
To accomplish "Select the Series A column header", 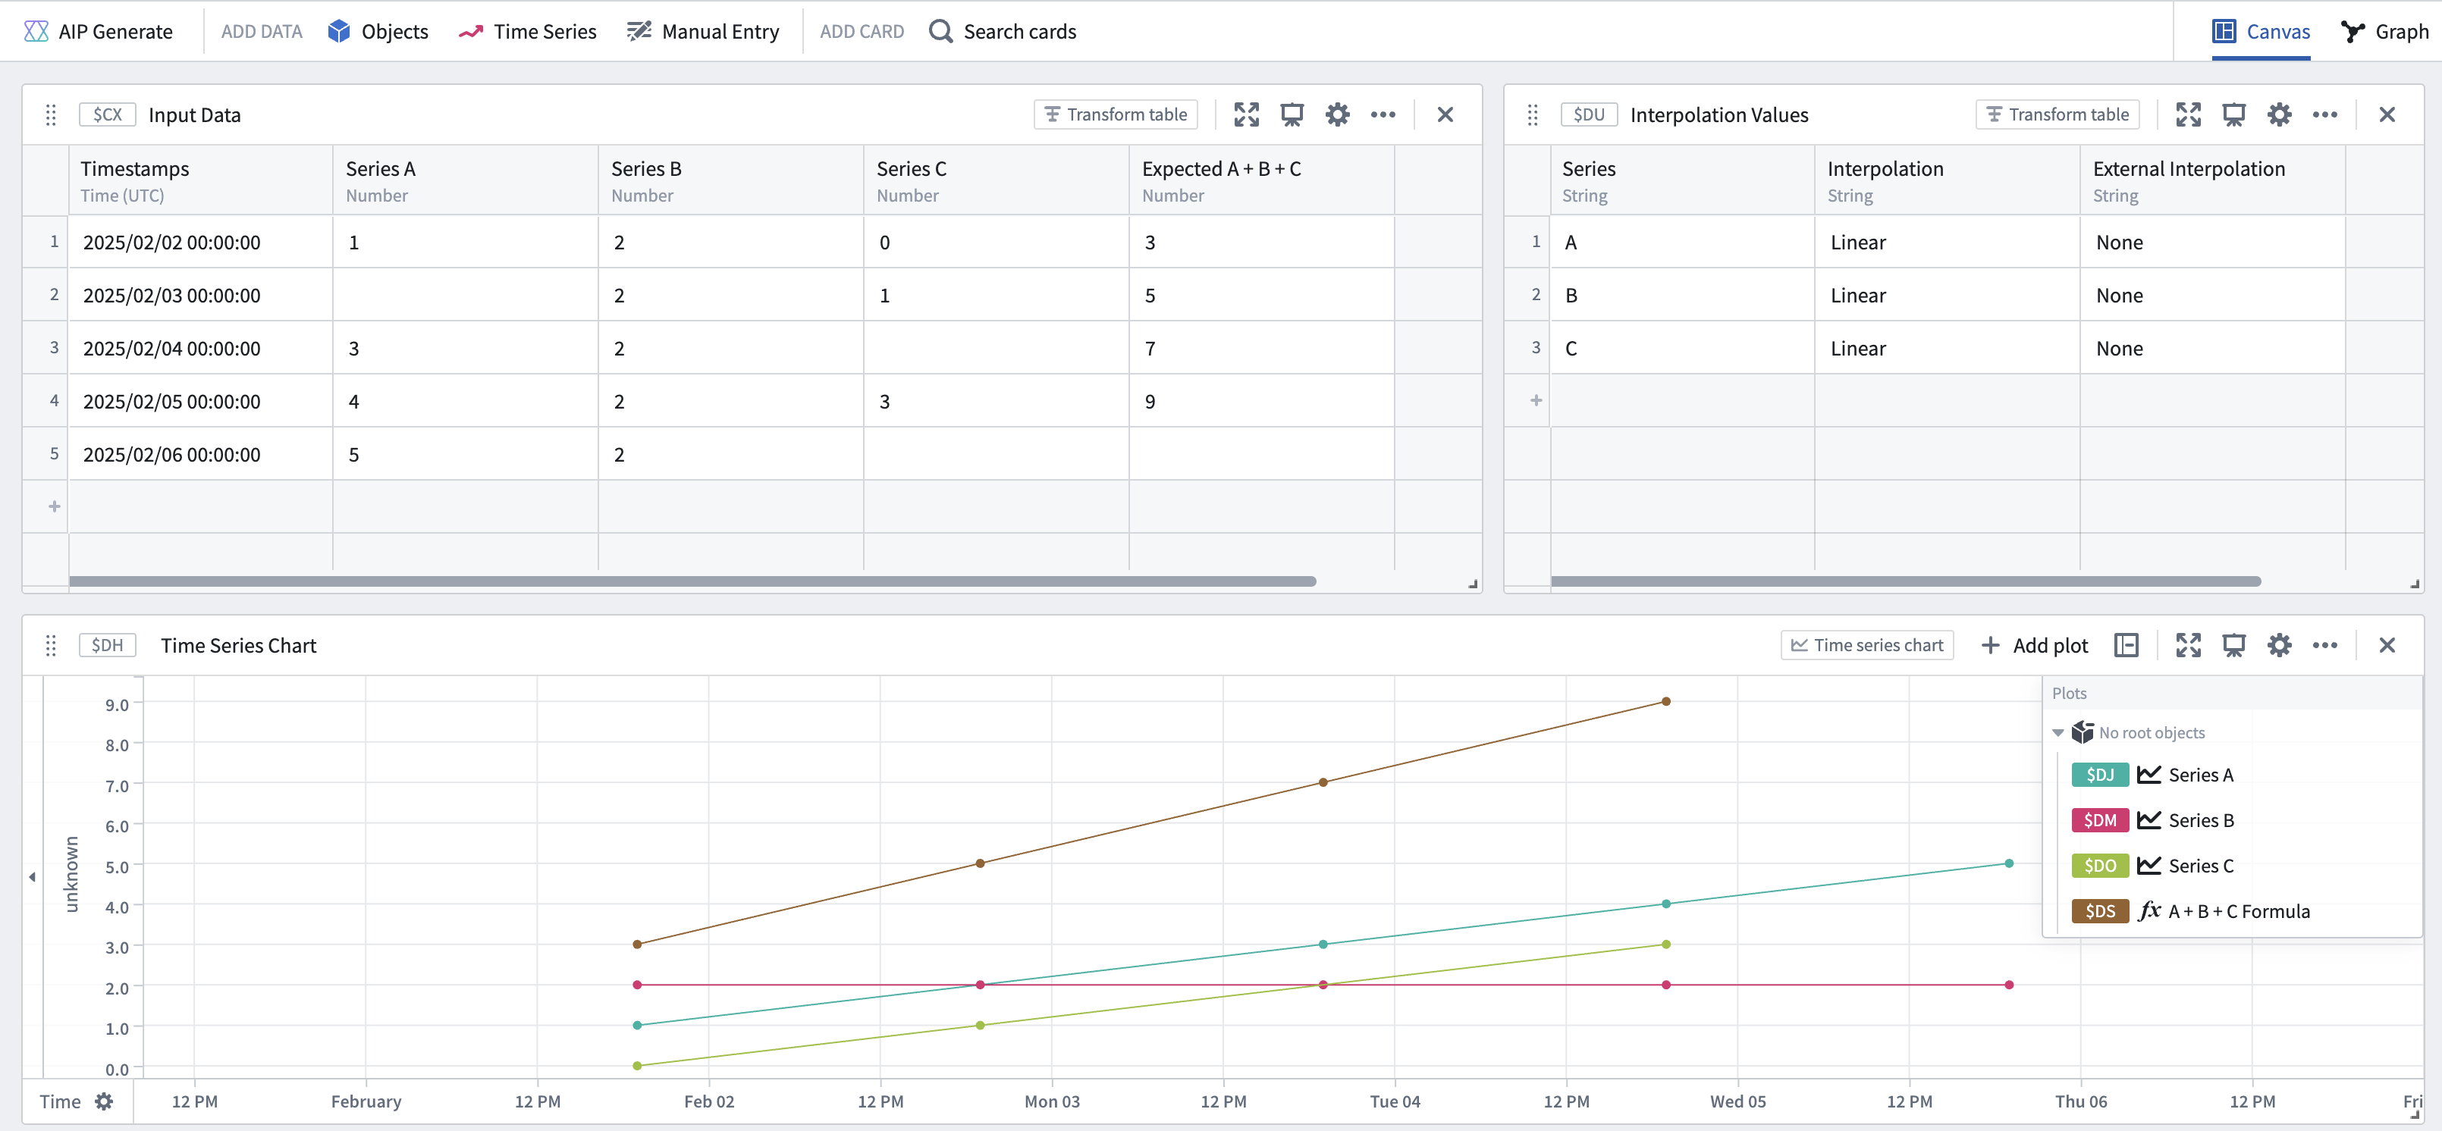I will coord(466,180).
